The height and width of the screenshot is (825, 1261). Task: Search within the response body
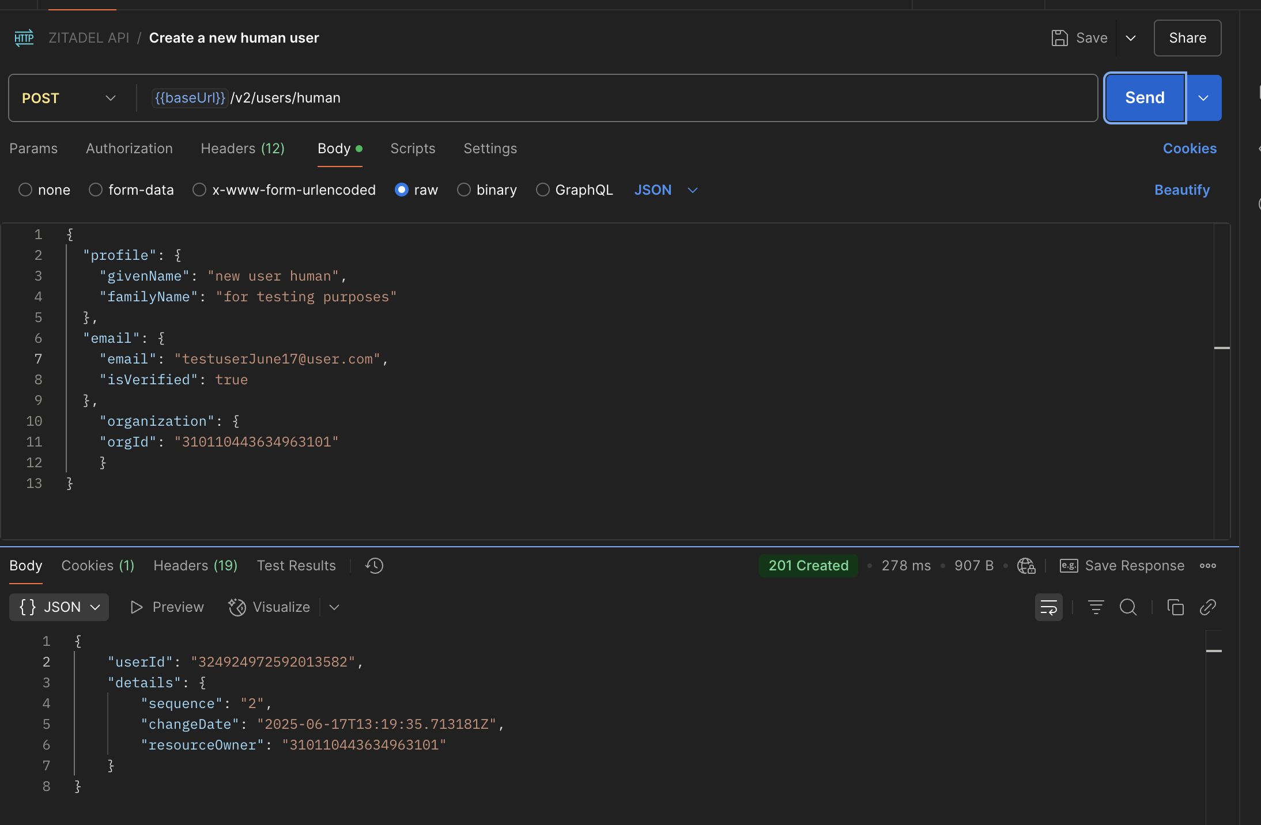coord(1128,607)
